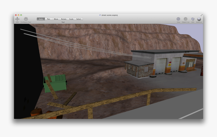
Task: Open the Material sphere icon
Action: click(x=199, y=19)
